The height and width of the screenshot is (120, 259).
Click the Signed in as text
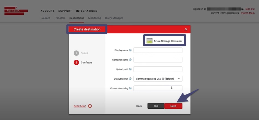coord(200,9)
